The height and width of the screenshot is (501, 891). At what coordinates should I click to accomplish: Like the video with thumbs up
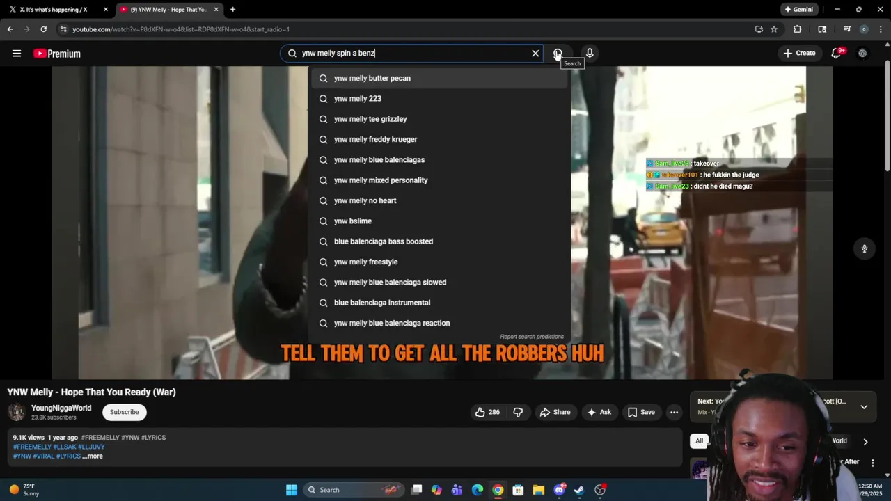(487, 412)
